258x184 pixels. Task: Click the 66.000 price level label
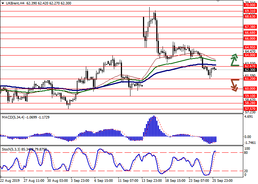tap(250, 38)
